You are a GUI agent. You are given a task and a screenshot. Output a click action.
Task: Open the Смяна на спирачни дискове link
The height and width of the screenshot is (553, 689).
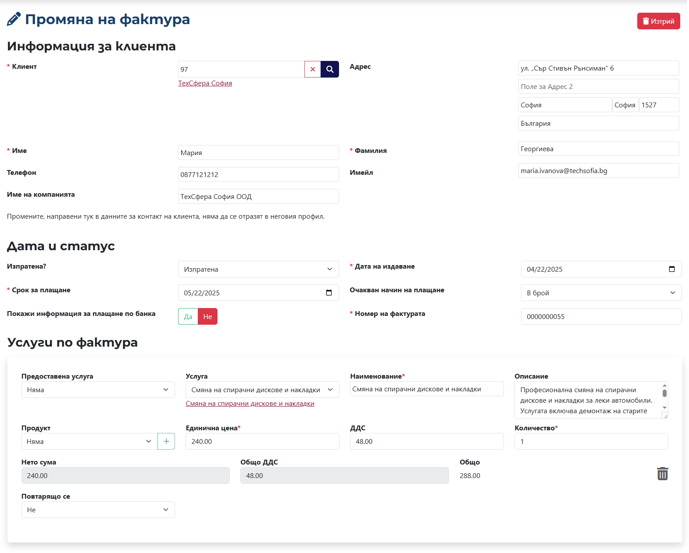[x=250, y=404]
